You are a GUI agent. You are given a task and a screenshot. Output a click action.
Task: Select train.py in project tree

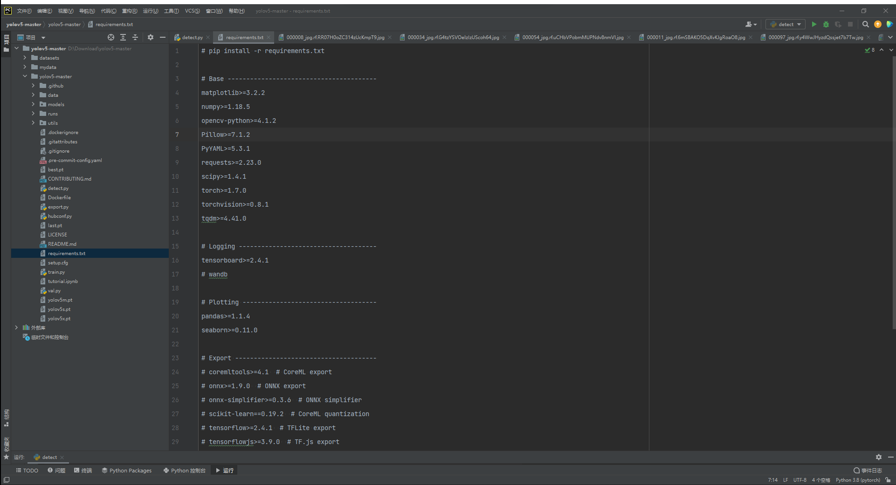[56, 272]
